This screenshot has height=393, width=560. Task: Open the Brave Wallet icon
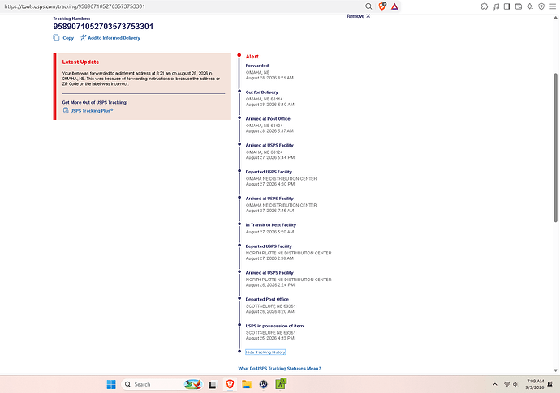pos(519,6)
